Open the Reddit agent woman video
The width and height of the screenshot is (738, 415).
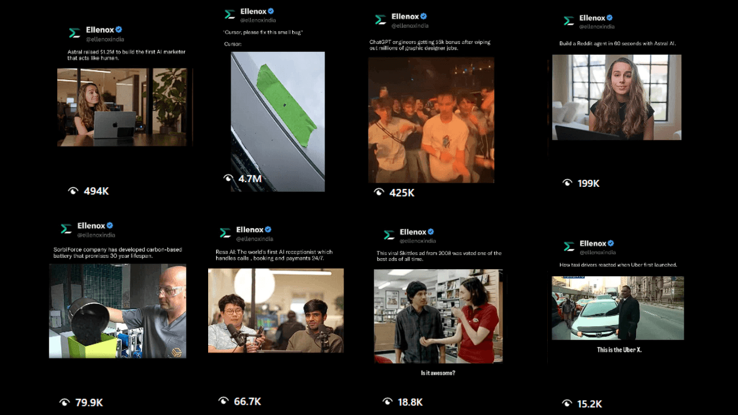(617, 97)
